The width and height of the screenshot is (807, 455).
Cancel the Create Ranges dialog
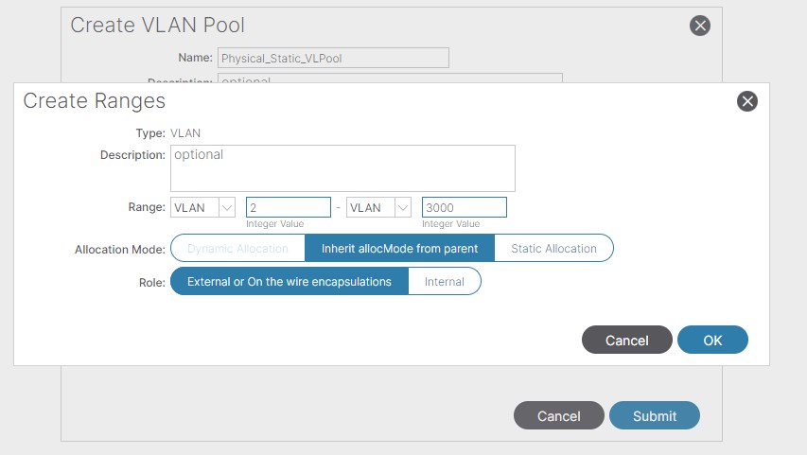(626, 340)
